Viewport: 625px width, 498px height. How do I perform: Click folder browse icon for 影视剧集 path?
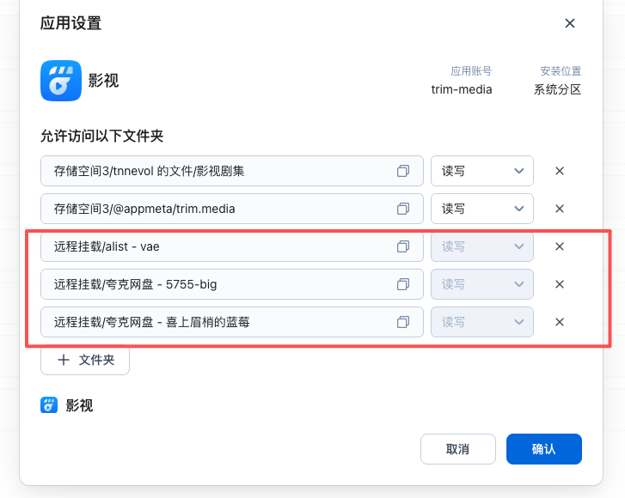(402, 171)
